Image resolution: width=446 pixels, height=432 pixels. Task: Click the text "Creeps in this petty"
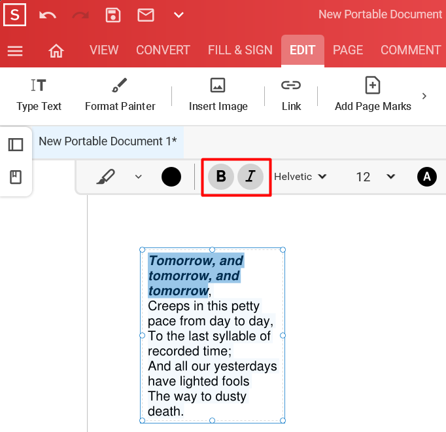point(203,306)
